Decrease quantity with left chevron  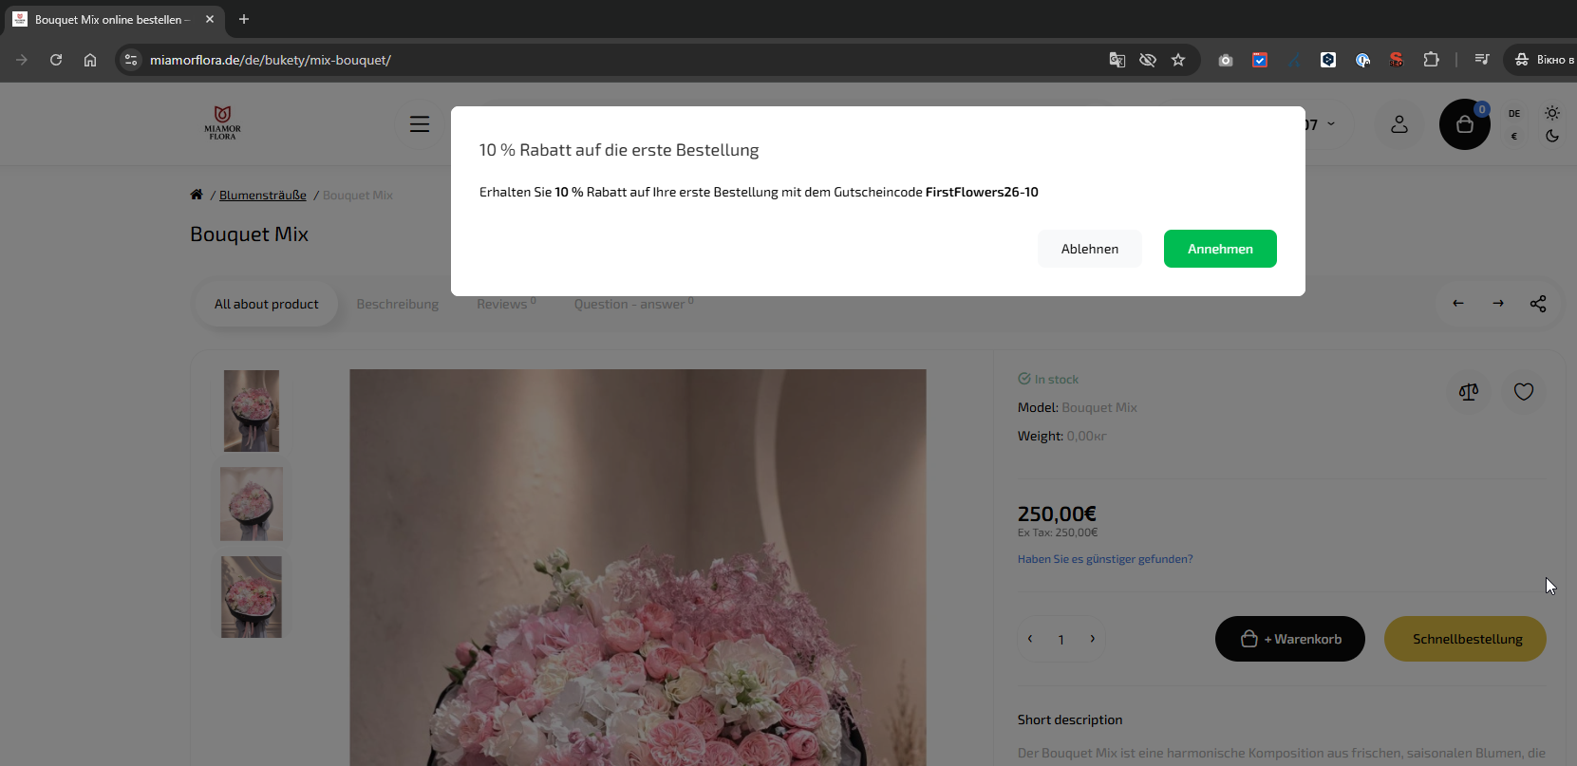point(1030,639)
